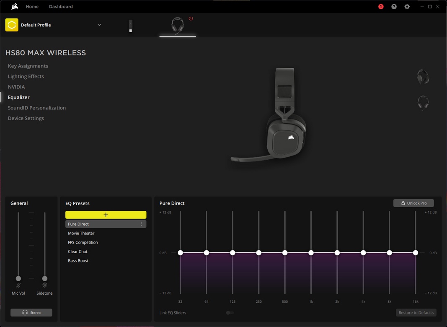This screenshot has height=327, width=447.
Task: Expand the Default Profile dropdown chevron
Action: [x=99, y=25]
